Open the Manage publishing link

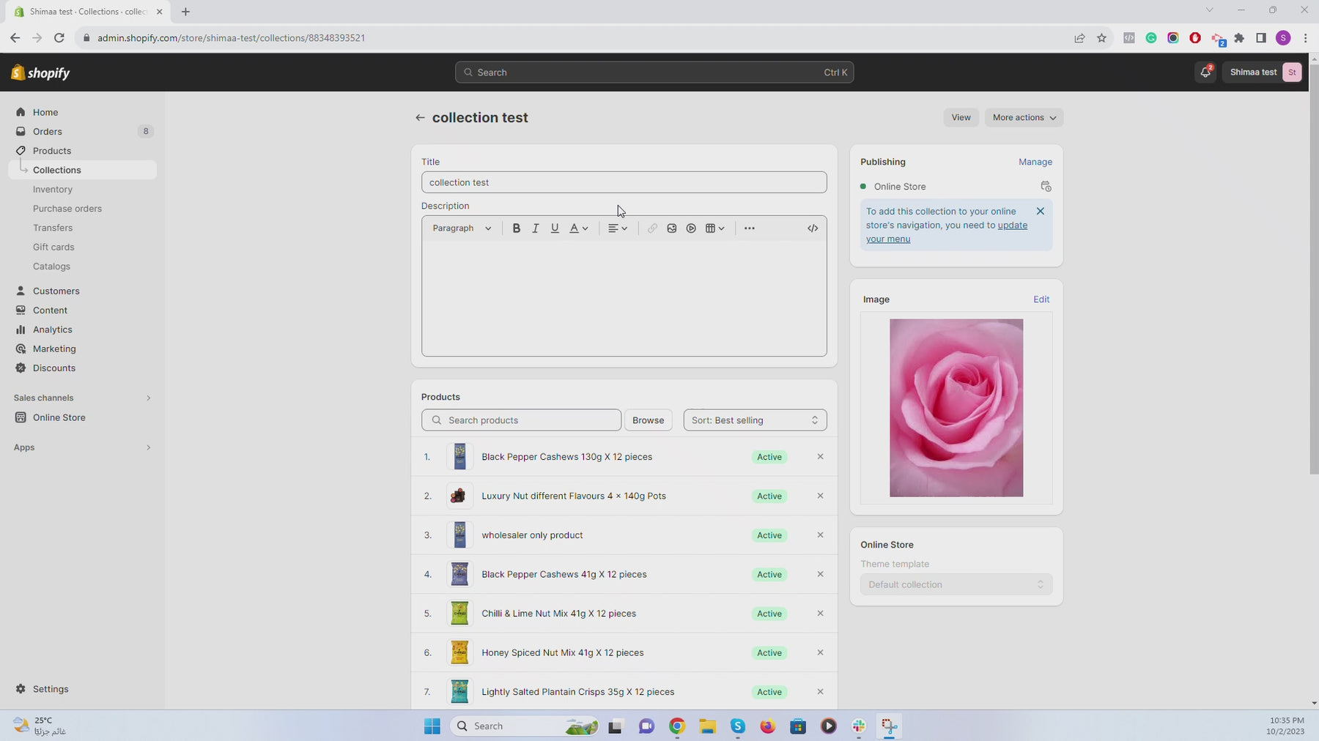coord(1035,162)
